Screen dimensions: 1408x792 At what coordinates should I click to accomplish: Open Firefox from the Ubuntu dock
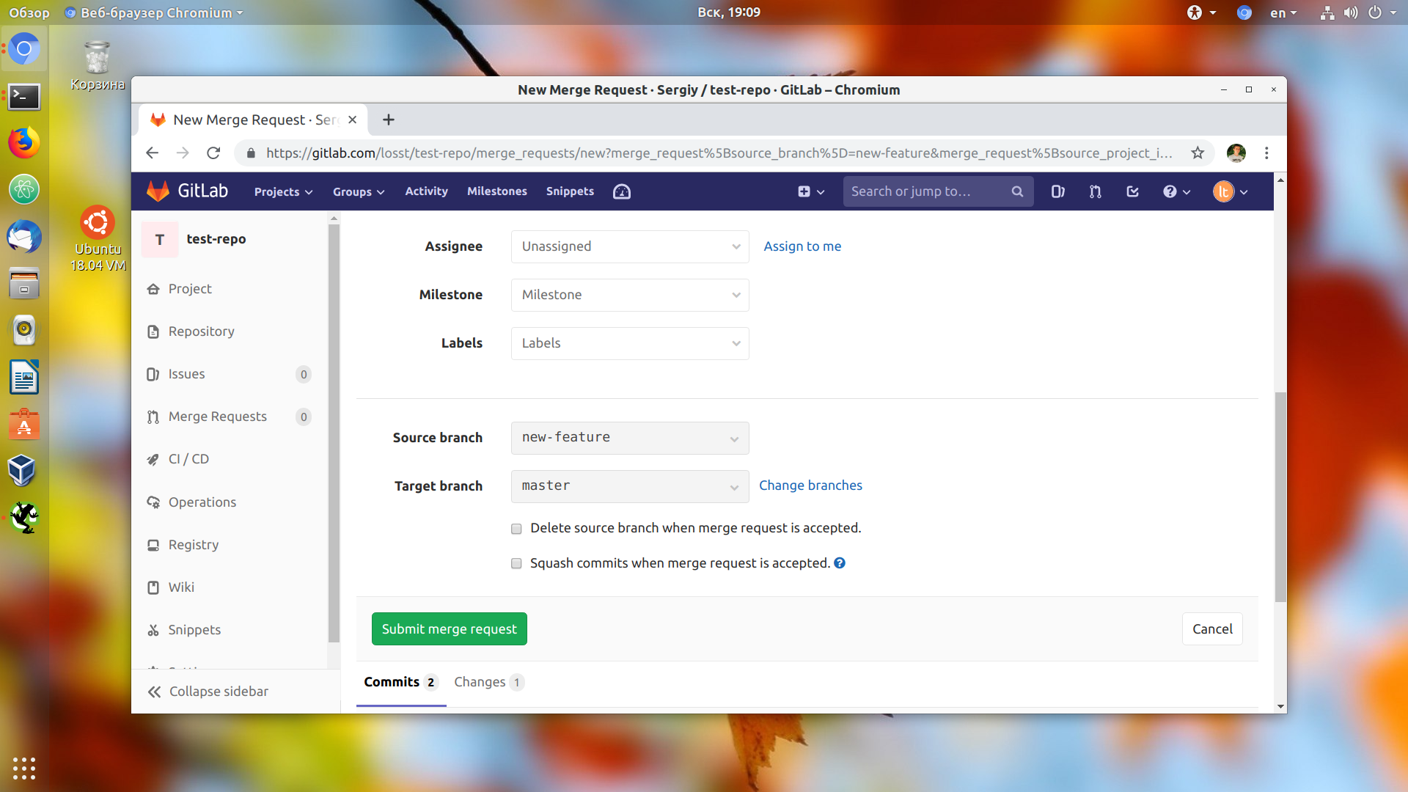click(23, 142)
